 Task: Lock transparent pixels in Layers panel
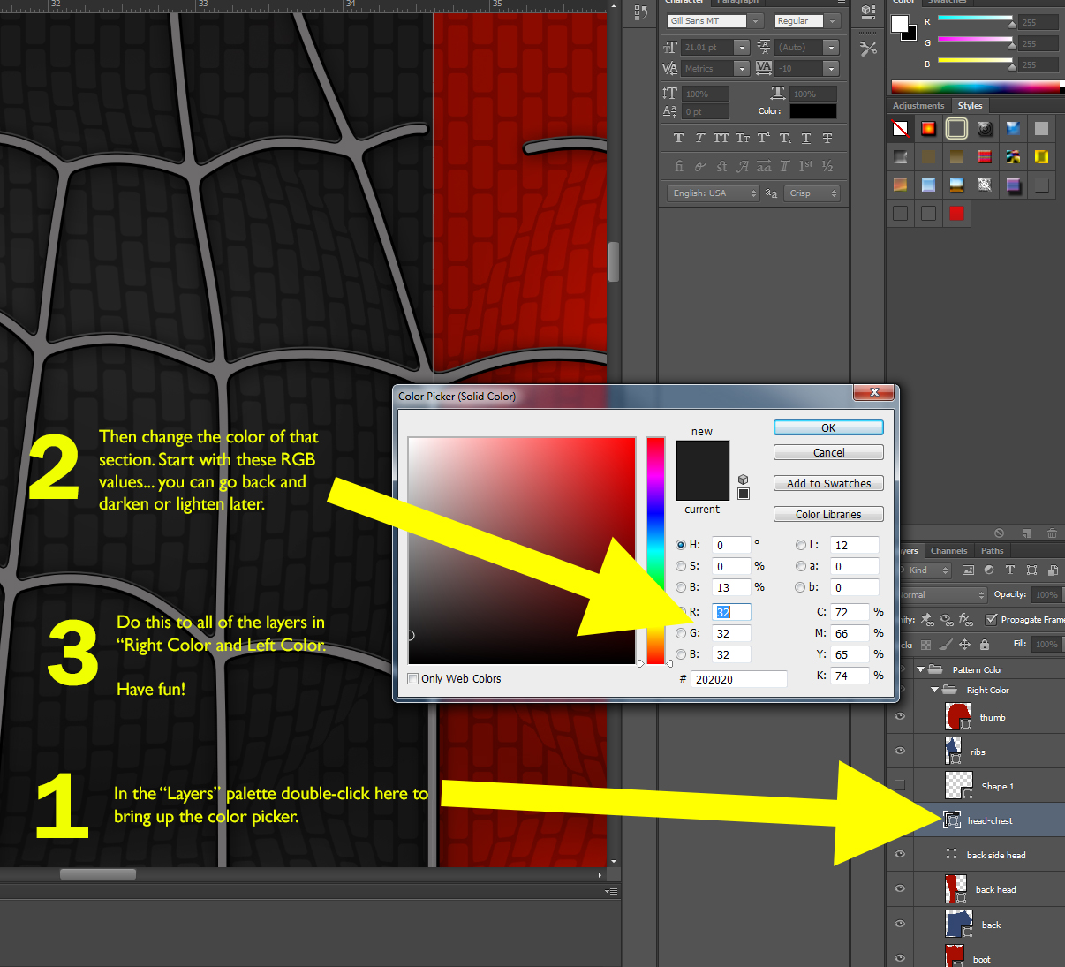coord(925,645)
